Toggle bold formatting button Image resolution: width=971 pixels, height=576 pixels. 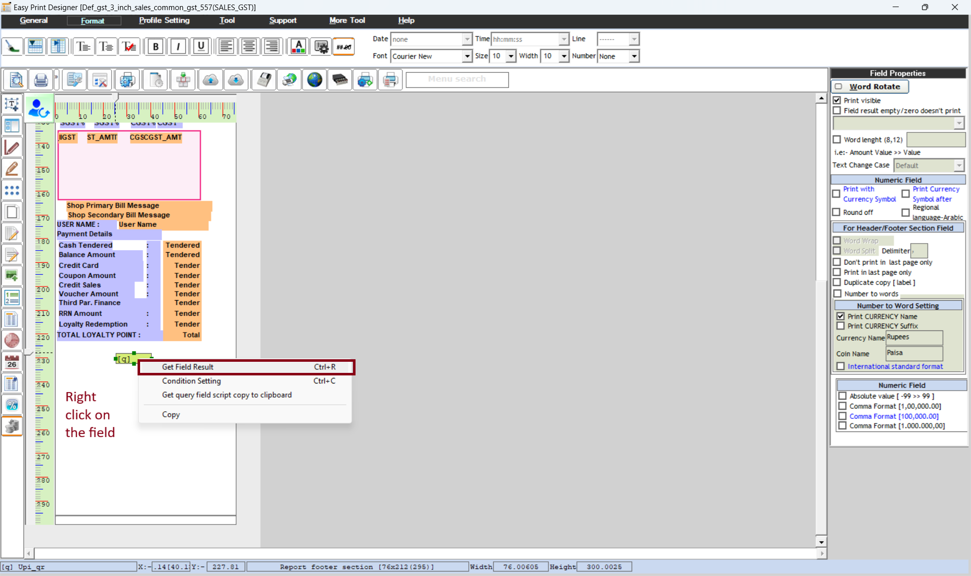pyautogui.click(x=156, y=46)
